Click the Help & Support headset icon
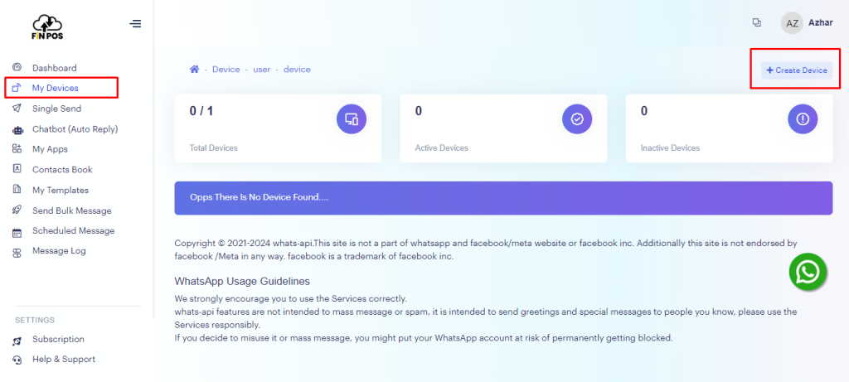The image size is (849, 382). [17, 360]
